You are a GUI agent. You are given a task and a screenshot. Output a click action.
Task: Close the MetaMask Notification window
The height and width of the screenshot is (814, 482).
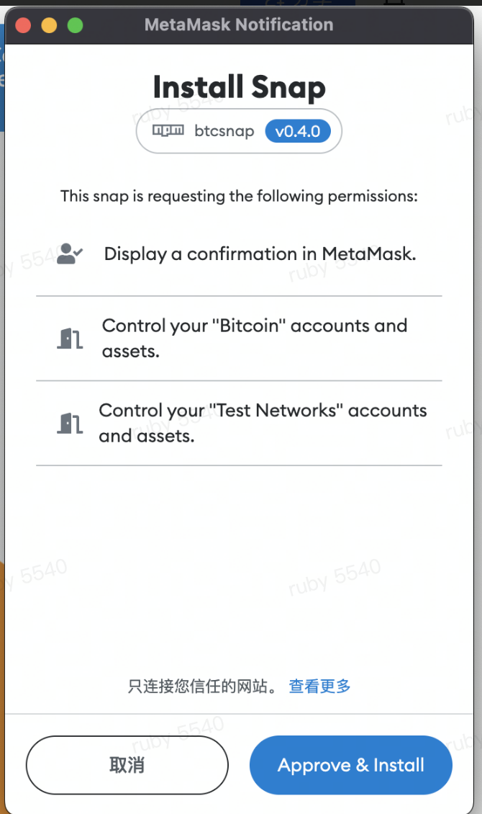click(23, 26)
